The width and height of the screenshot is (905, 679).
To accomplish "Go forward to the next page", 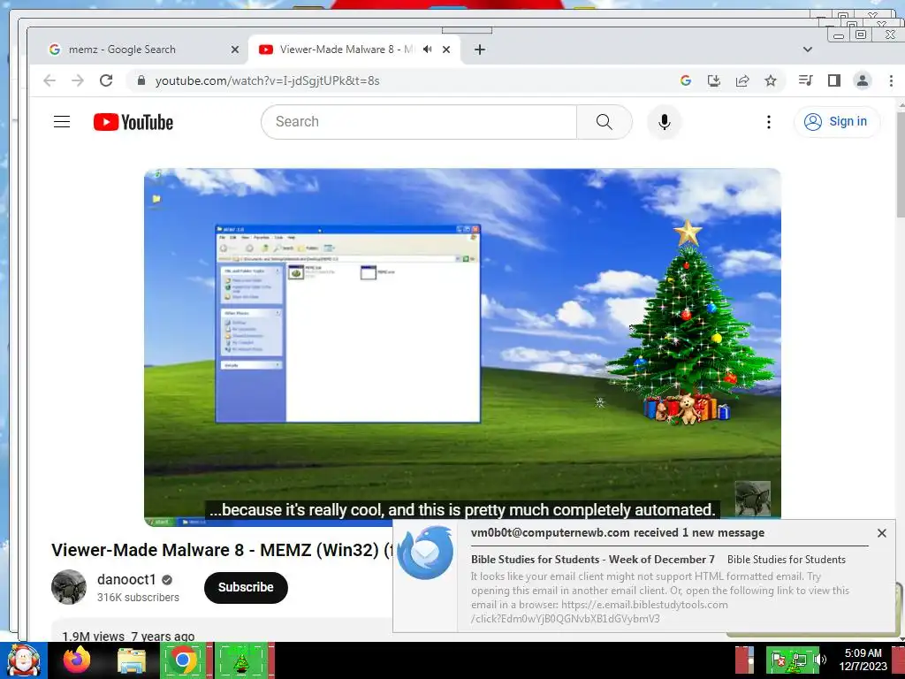I will [78, 80].
